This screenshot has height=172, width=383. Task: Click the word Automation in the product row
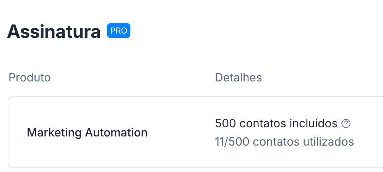(x=116, y=132)
